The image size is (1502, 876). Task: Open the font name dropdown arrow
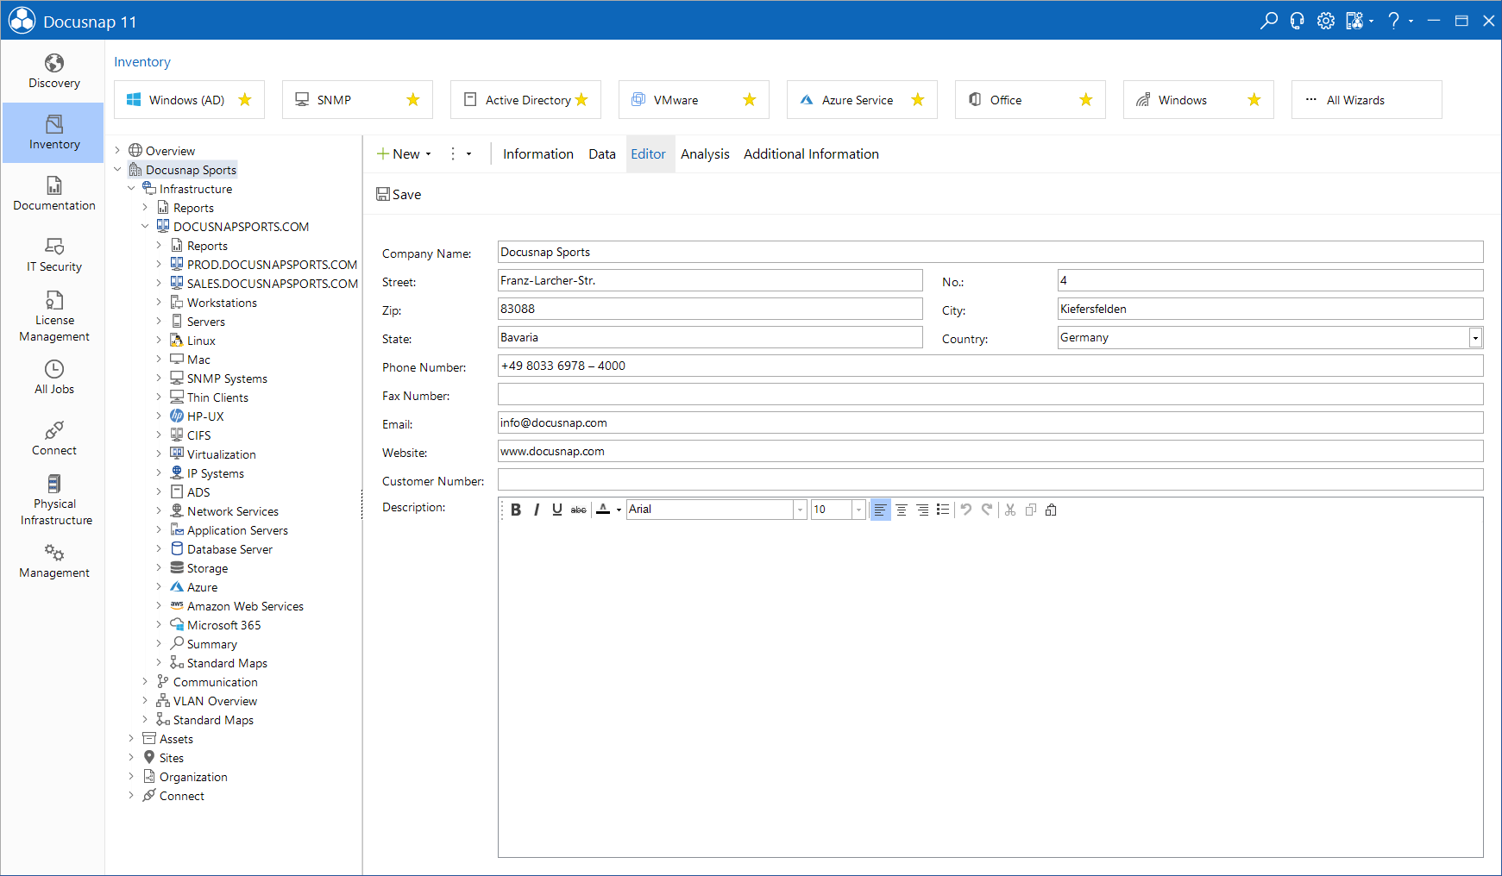(x=800, y=510)
